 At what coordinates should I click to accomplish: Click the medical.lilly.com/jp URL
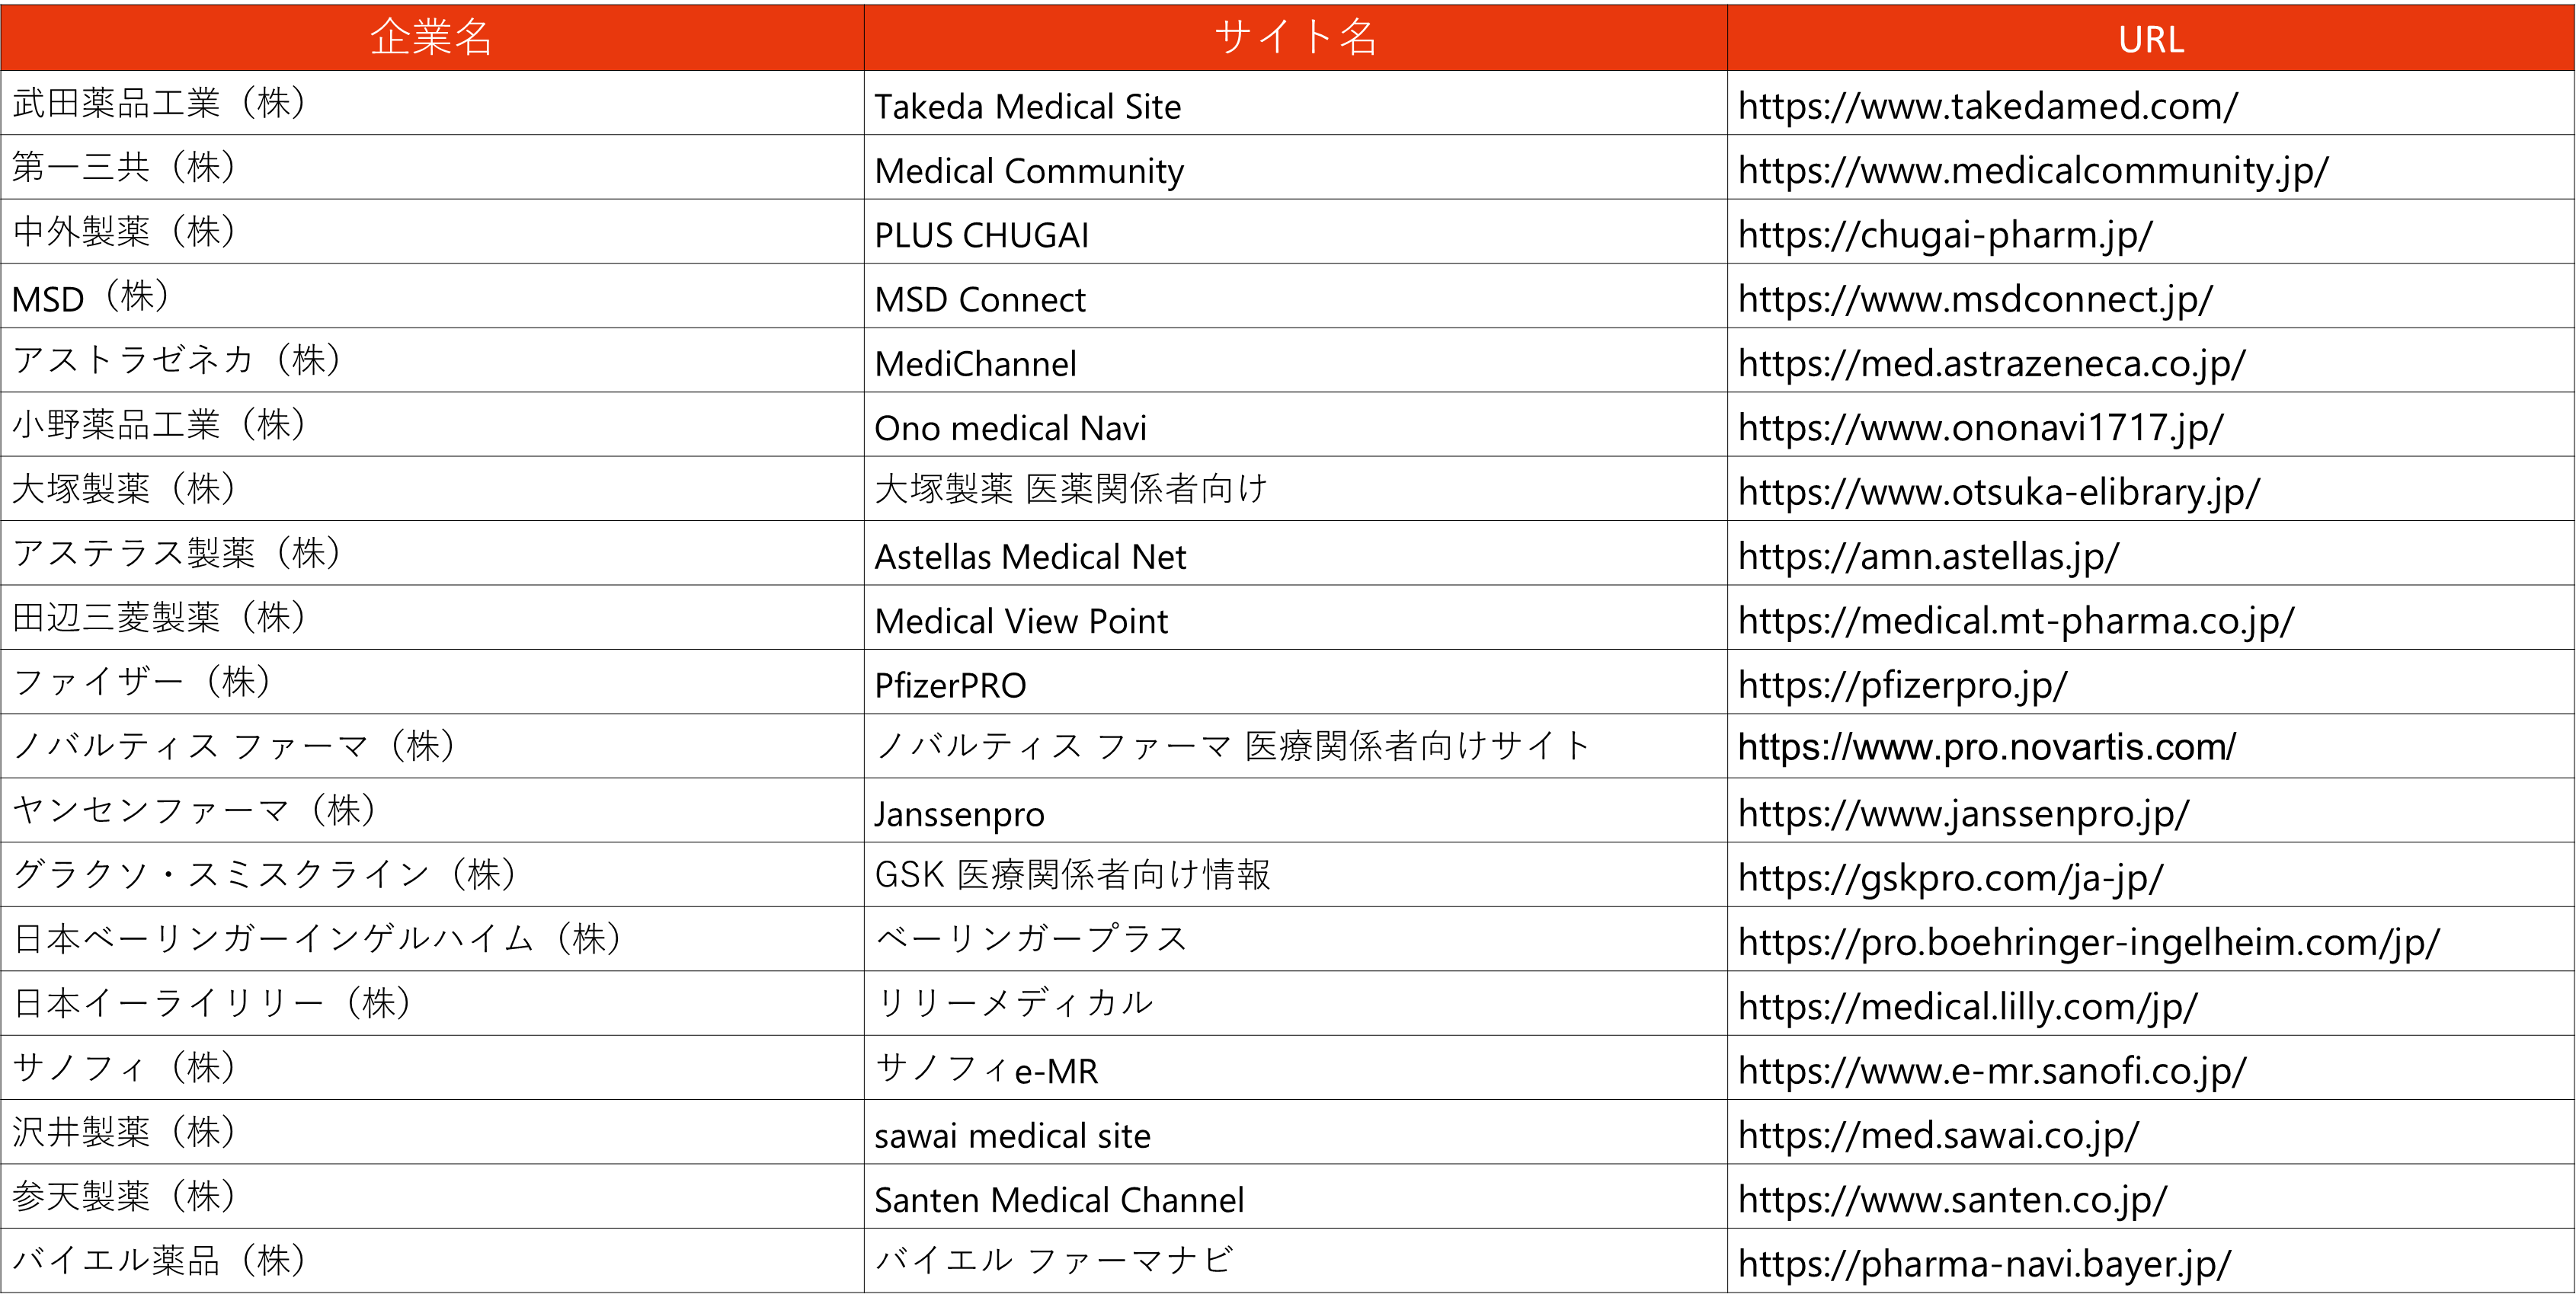point(1967,1006)
